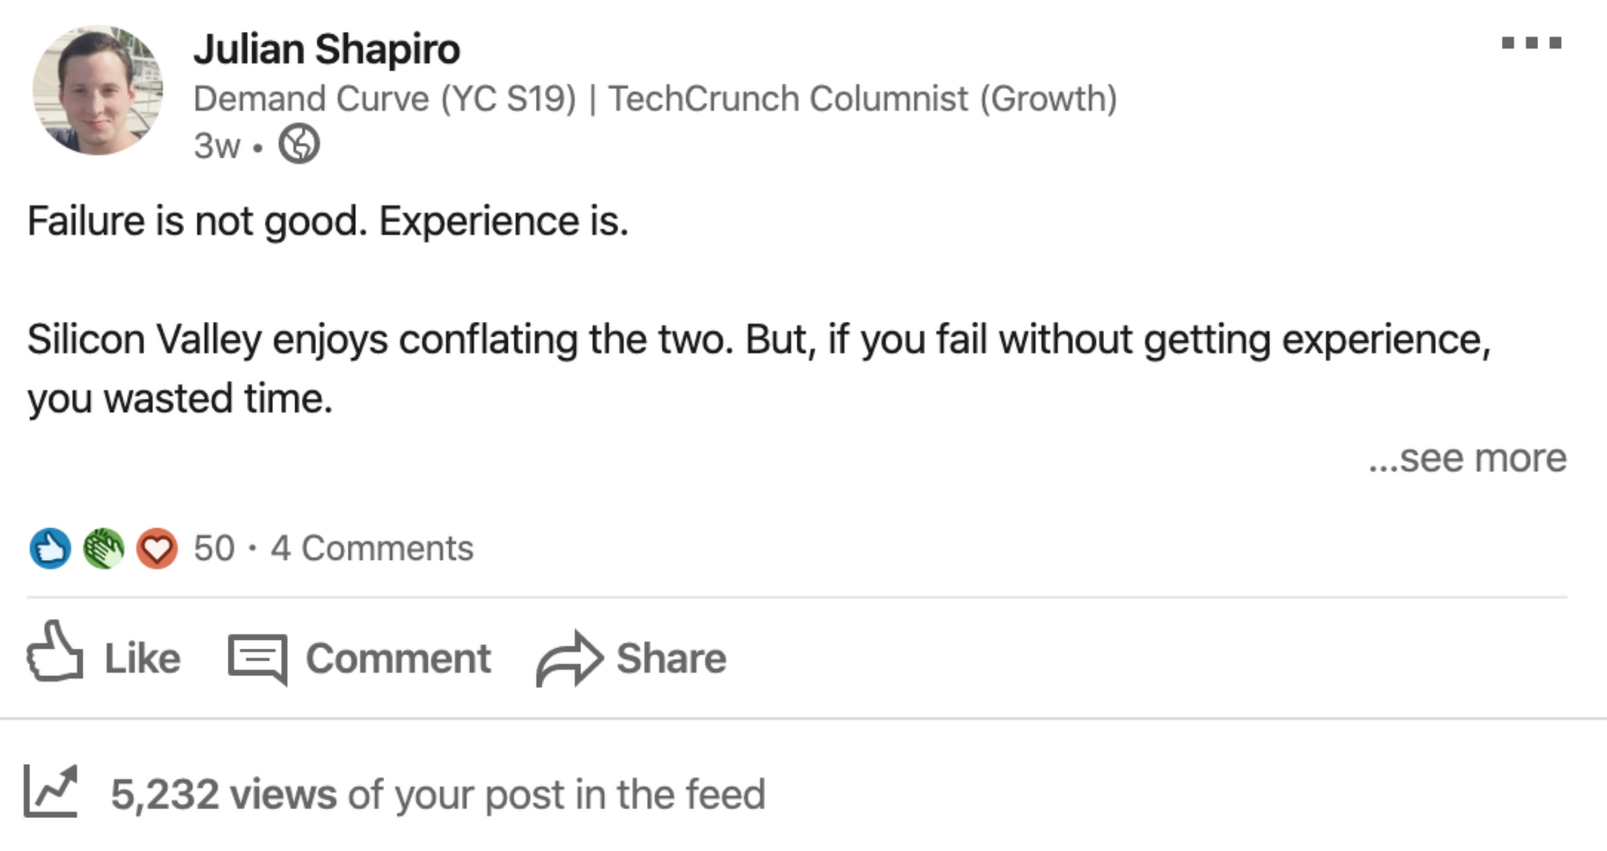Screen dimensions: 1607x851
Task: Click the analytics chart icon
Action: [x=51, y=791]
